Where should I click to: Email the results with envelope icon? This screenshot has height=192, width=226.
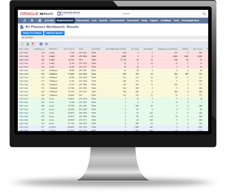[x=46, y=44]
